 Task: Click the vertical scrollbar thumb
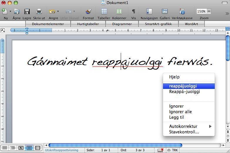click(x=228, y=48)
